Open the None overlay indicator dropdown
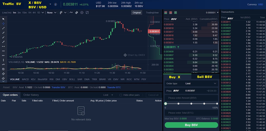Screen dimensions: 266x131 pyautogui.click(x=52, y=12)
